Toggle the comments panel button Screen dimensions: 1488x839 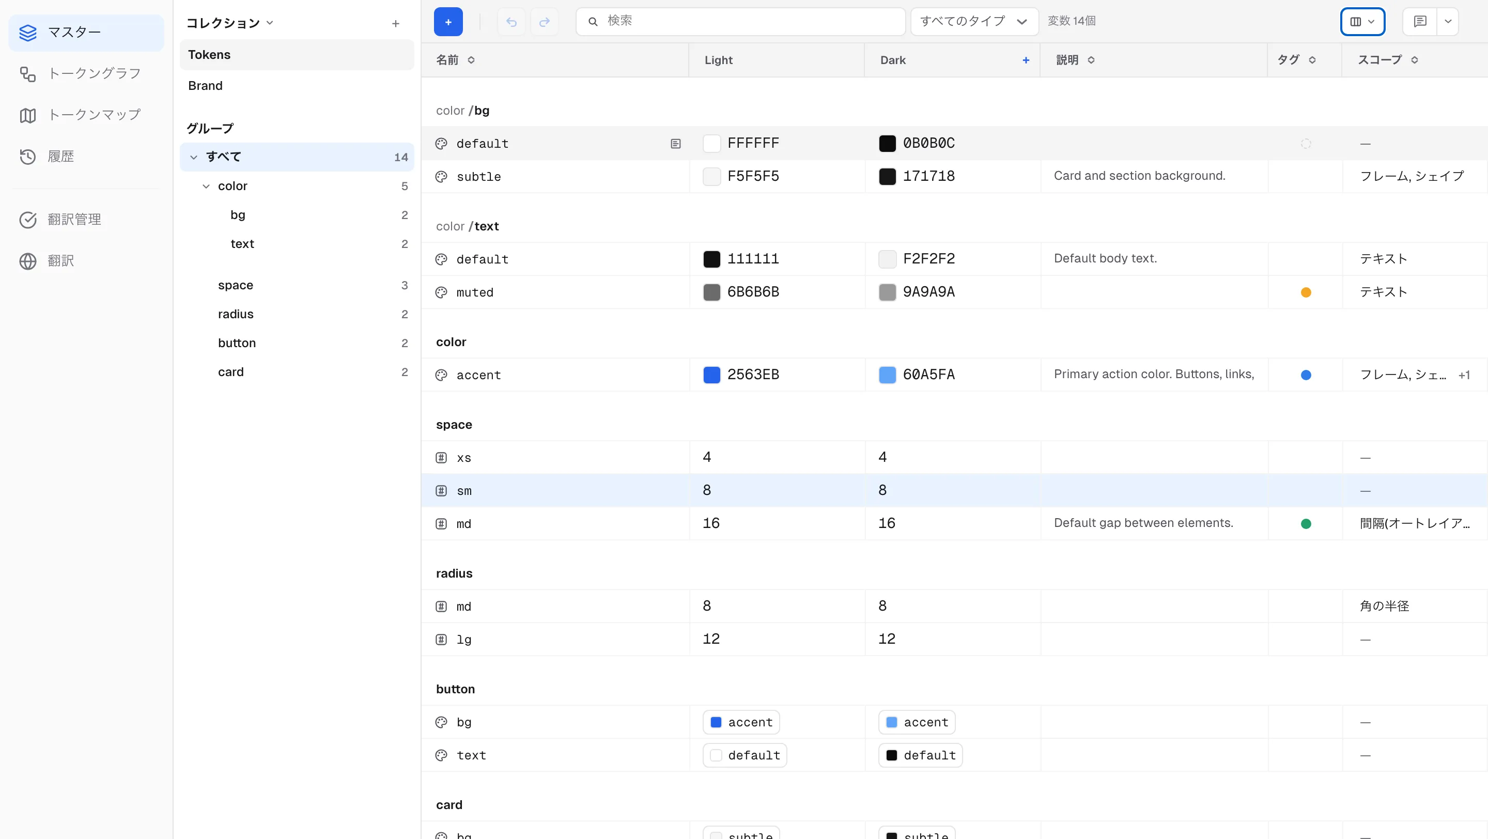1420,22
